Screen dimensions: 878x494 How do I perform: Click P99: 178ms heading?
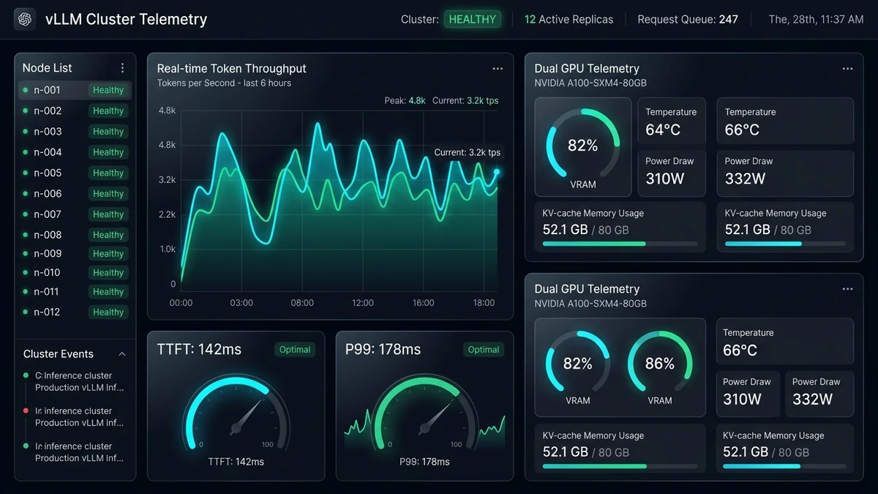click(383, 350)
